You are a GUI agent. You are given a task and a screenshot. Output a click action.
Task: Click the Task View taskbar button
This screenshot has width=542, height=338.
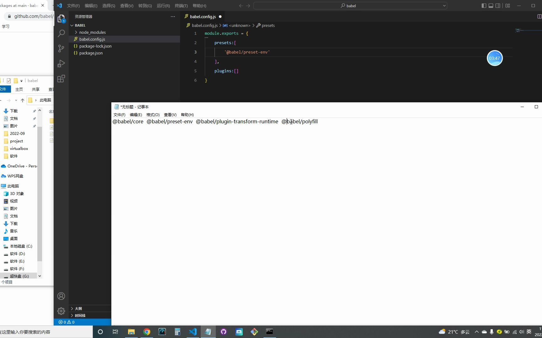(115, 332)
